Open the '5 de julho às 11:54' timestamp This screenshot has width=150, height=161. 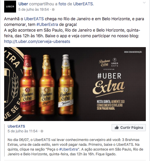(x=23, y=131)
